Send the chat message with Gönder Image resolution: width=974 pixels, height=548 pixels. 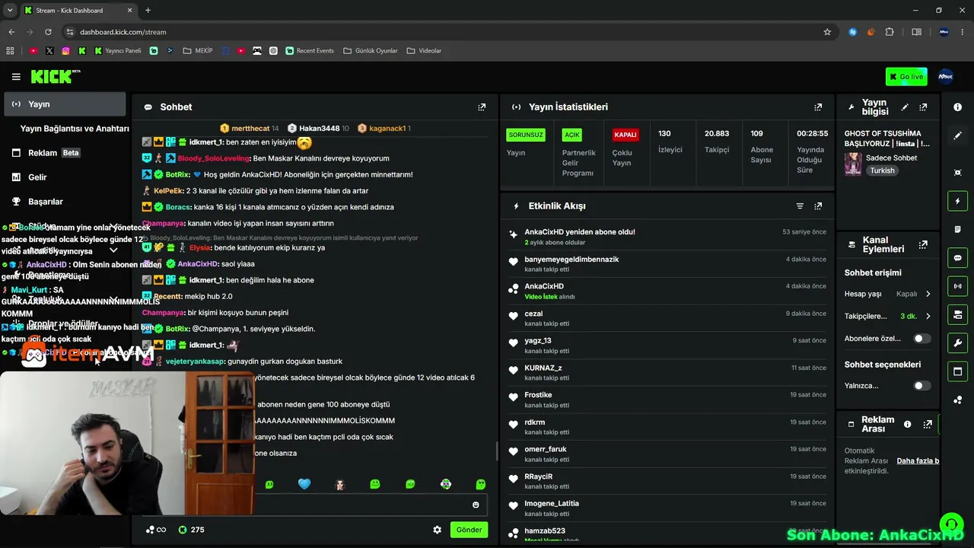tap(469, 530)
